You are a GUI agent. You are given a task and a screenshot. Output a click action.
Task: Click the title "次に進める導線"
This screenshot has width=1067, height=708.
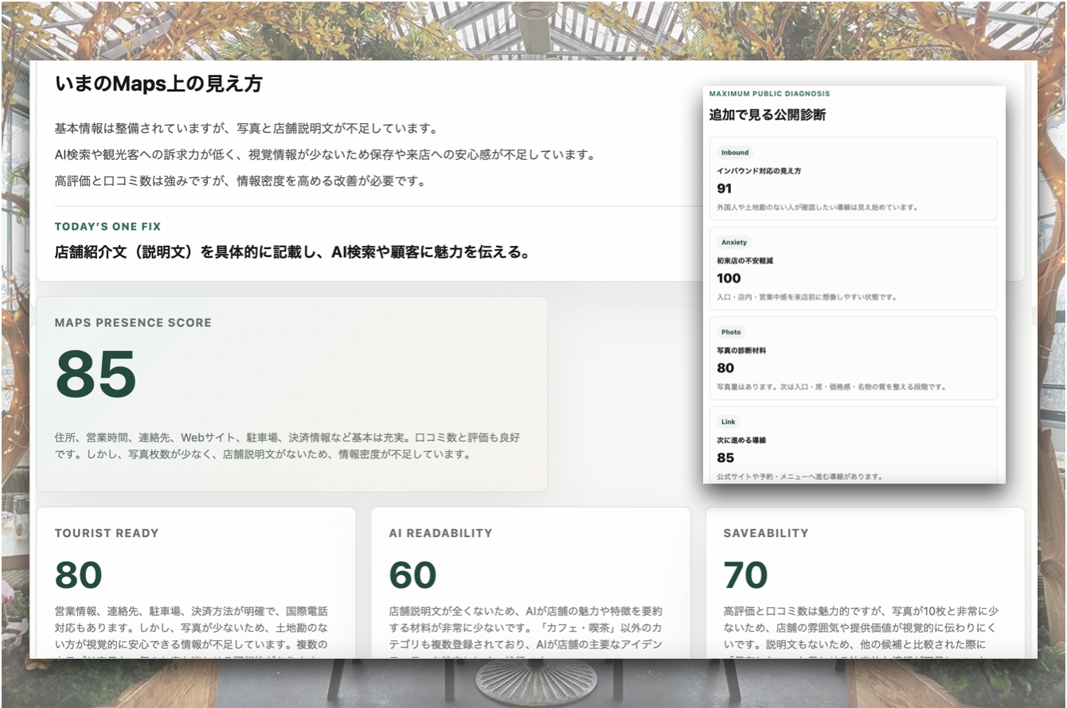coord(741,440)
